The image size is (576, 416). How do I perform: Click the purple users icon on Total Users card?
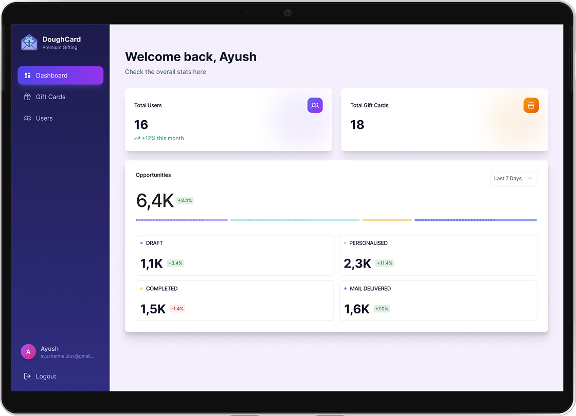click(x=315, y=105)
